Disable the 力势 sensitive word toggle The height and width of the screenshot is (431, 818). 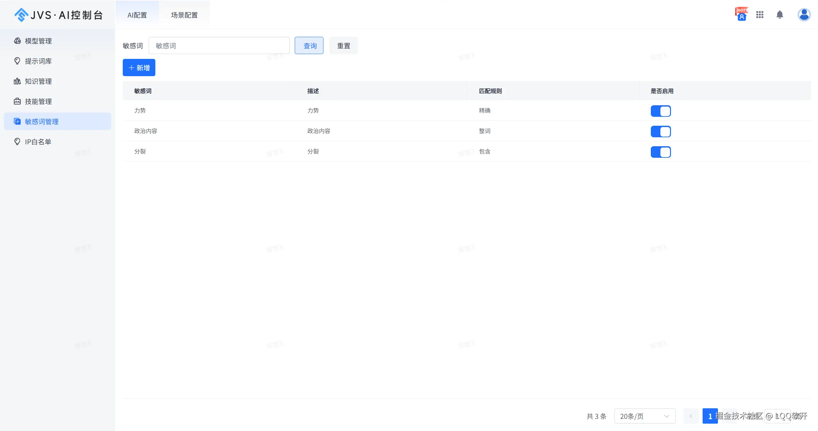coord(660,111)
